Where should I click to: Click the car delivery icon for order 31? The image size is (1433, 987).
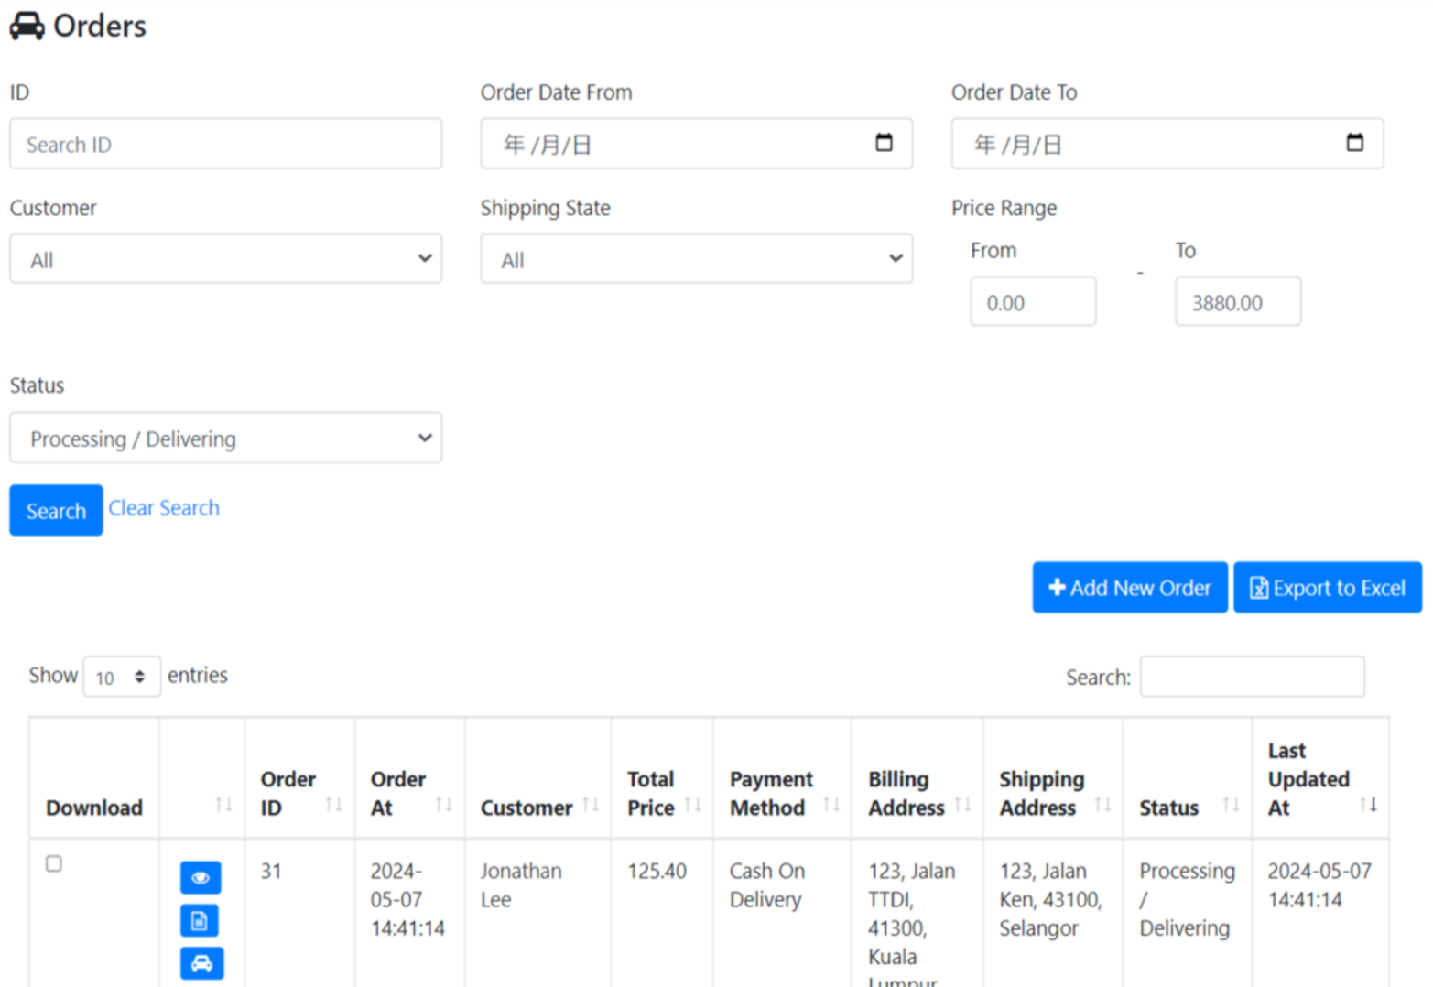tap(201, 962)
